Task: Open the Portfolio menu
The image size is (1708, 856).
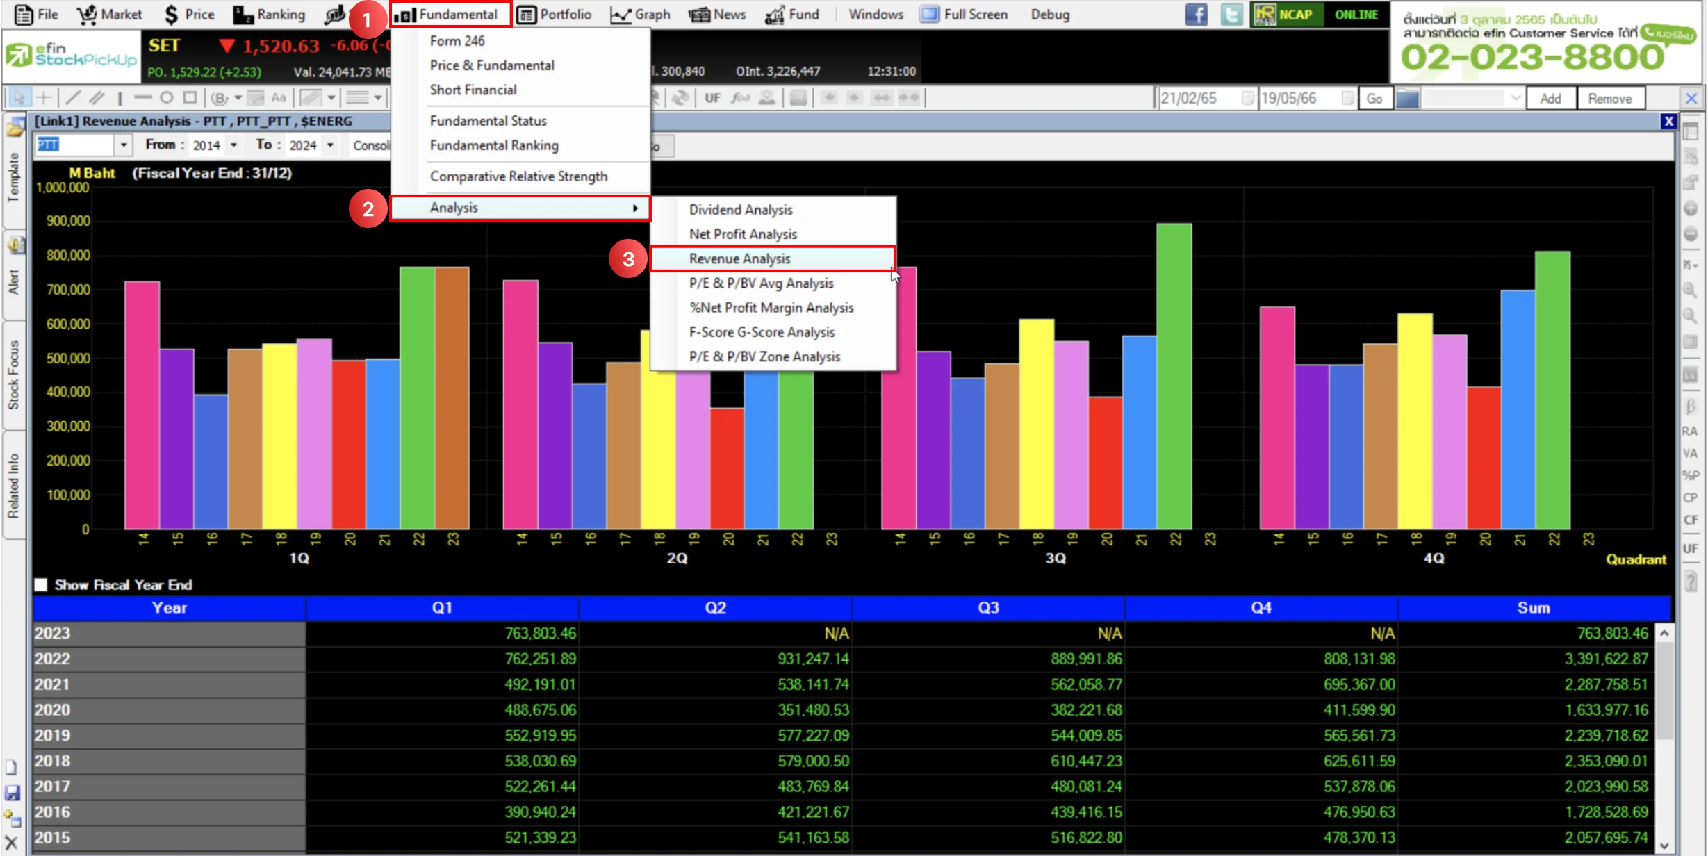Action: point(555,15)
